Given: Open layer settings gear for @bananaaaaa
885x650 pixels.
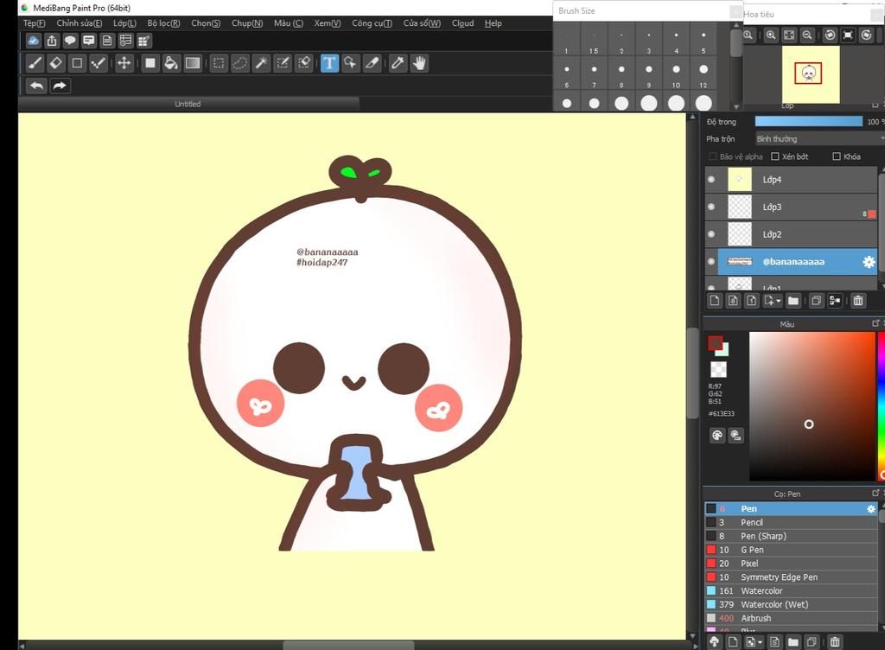Looking at the screenshot, I should click(x=869, y=262).
